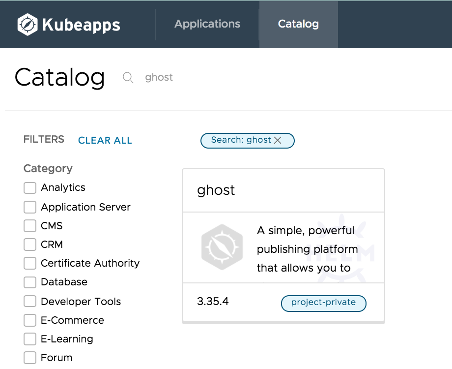Enable the Analytics category checkbox
The image size is (452, 369).
point(30,188)
